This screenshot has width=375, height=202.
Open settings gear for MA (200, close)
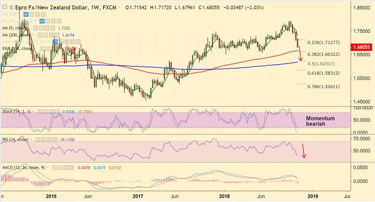[46, 35]
